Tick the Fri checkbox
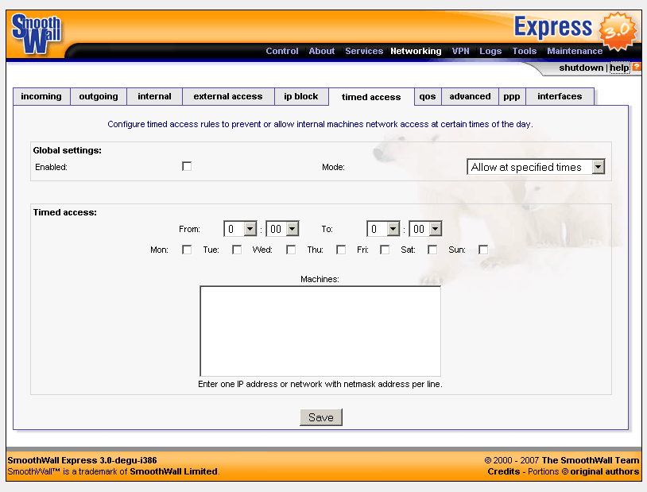 [385, 250]
